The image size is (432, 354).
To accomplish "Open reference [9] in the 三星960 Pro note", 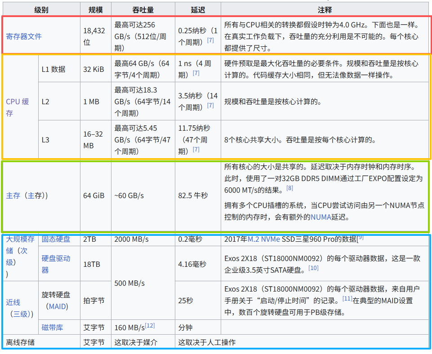I will [361, 237].
